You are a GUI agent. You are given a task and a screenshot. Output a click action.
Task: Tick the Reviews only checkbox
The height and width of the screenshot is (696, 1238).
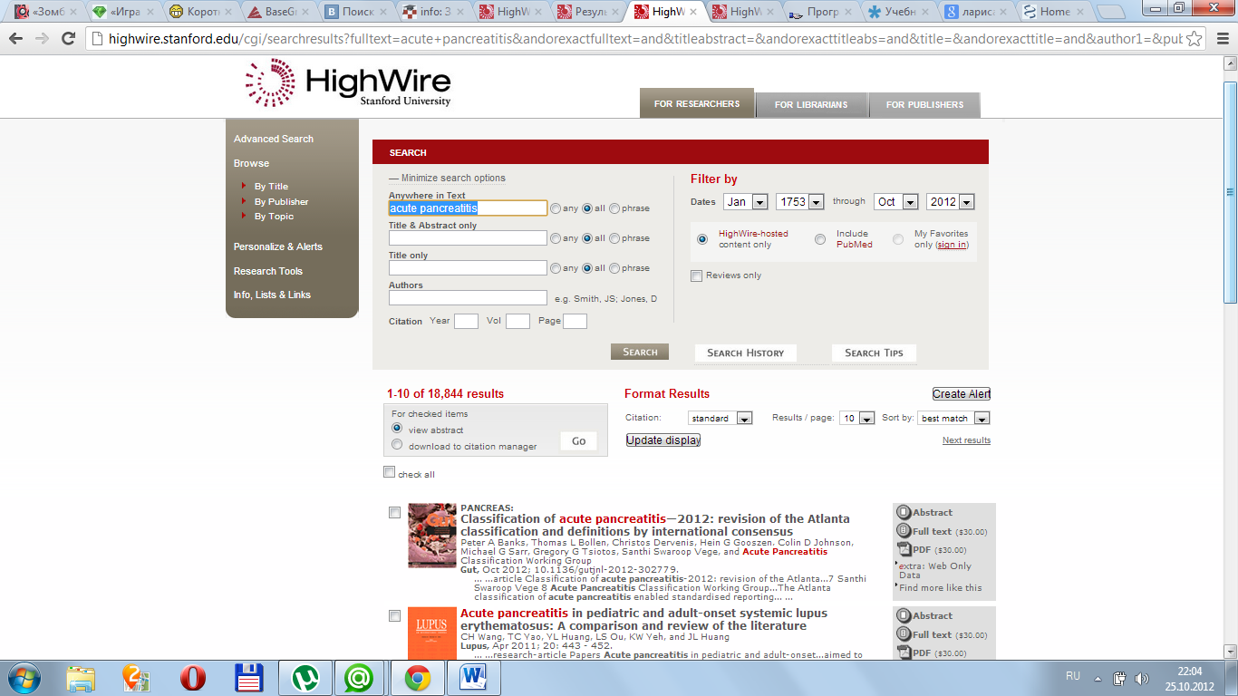(x=697, y=275)
